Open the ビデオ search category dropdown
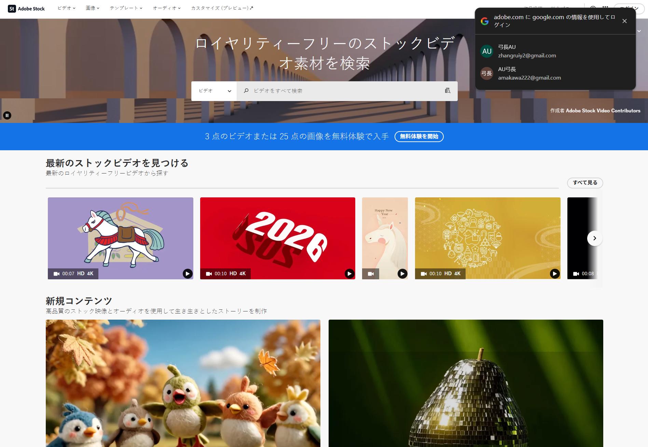 point(214,91)
